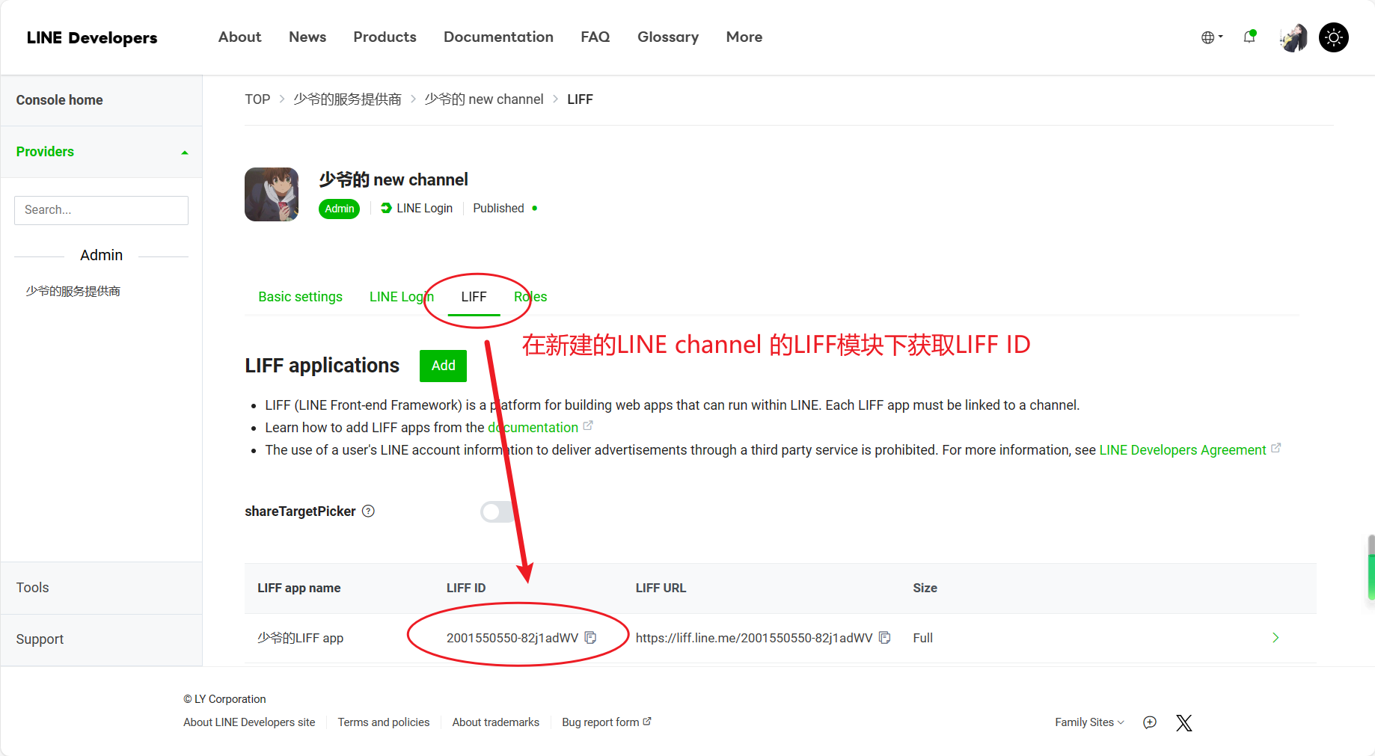The height and width of the screenshot is (756, 1375).
Task: Open the notifications bell
Action: 1249,37
